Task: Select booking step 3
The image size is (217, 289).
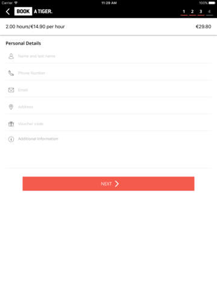Action: 201,11
